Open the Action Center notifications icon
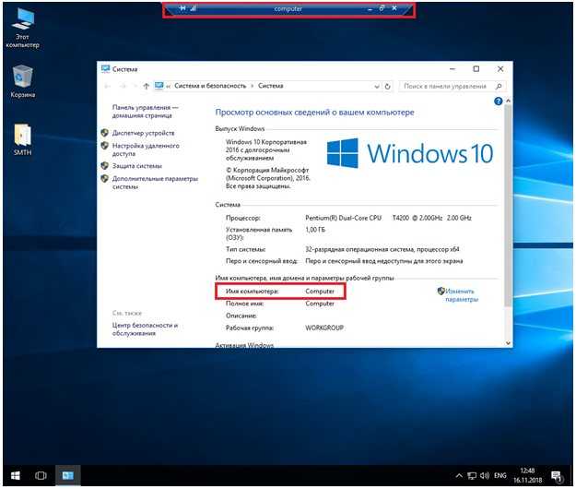The height and width of the screenshot is (489, 576). pos(557,476)
